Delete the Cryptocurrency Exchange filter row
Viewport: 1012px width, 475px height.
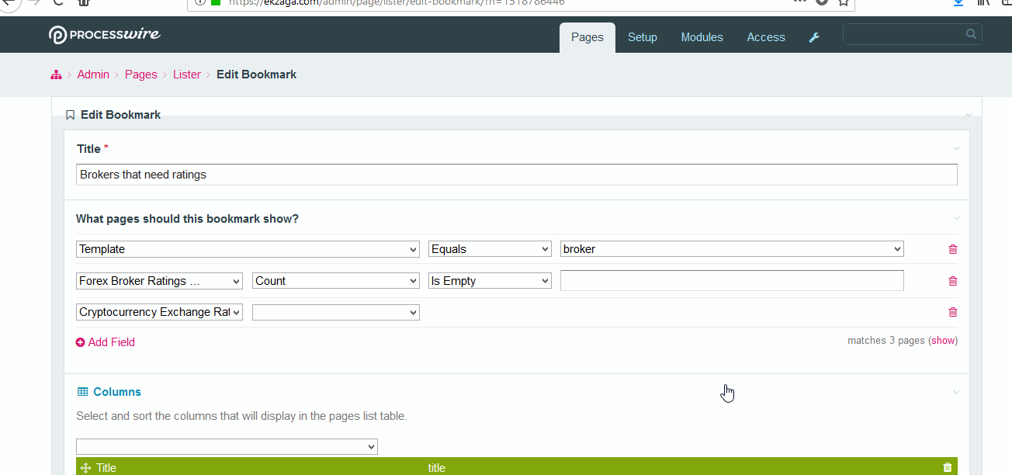click(953, 312)
